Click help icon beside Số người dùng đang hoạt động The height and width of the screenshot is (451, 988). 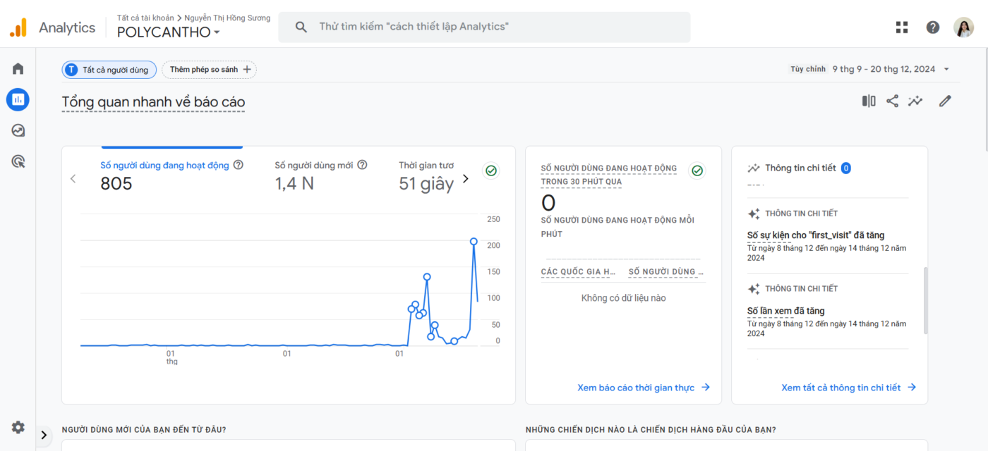click(x=239, y=165)
